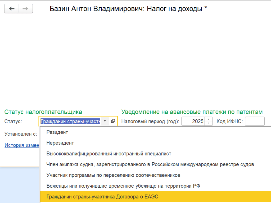The image size is (271, 203).
Task: Select Гражданин страны-участника Договора о ЕАЭС
Action: click(156, 197)
